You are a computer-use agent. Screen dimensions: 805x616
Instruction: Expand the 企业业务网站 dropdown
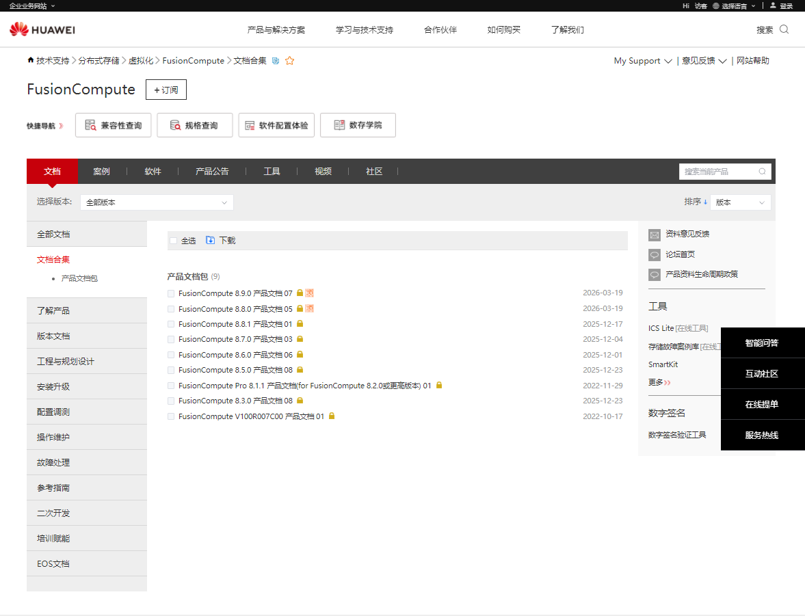(x=32, y=5)
